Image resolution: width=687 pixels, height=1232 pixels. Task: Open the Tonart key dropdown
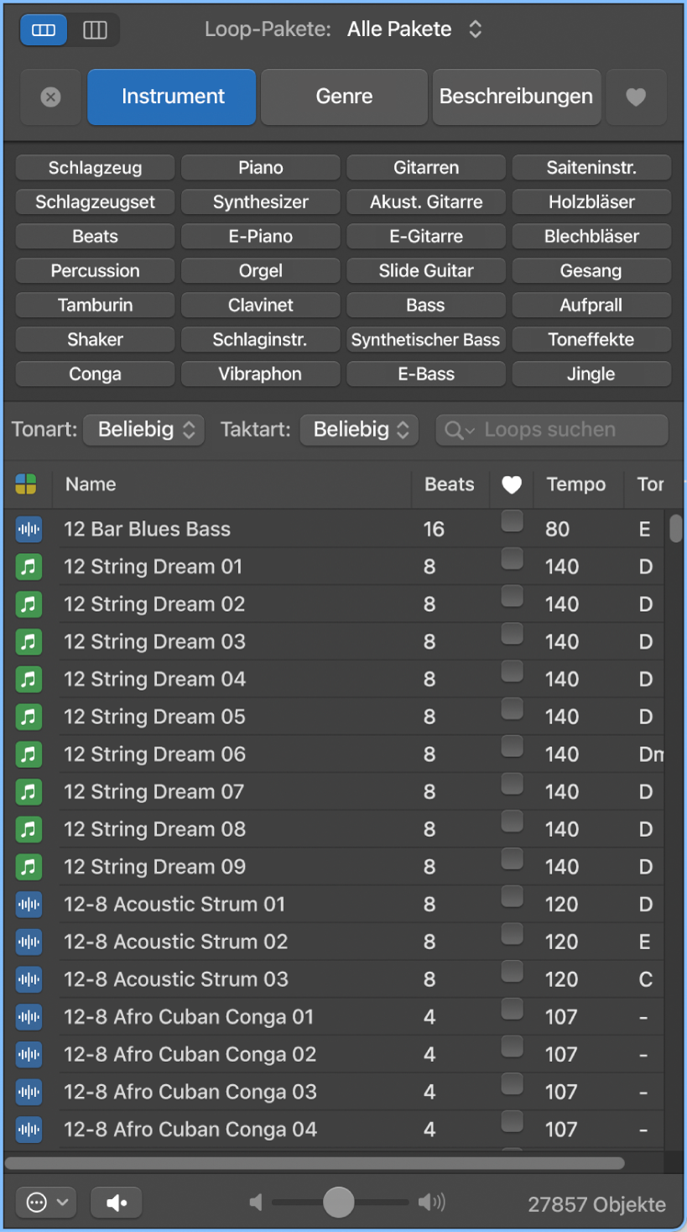click(x=144, y=430)
